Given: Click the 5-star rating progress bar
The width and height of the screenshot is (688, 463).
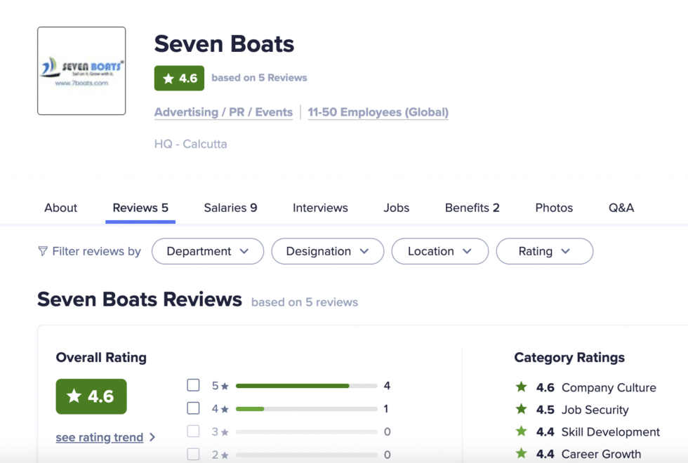Looking at the screenshot, I should coord(305,385).
